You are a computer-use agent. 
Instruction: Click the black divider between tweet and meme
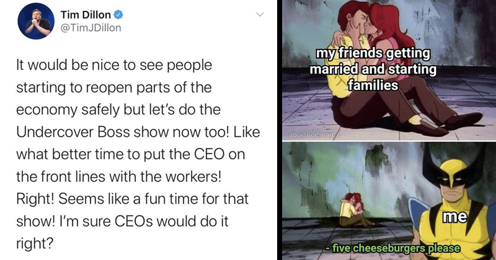[x=280, y=130]
